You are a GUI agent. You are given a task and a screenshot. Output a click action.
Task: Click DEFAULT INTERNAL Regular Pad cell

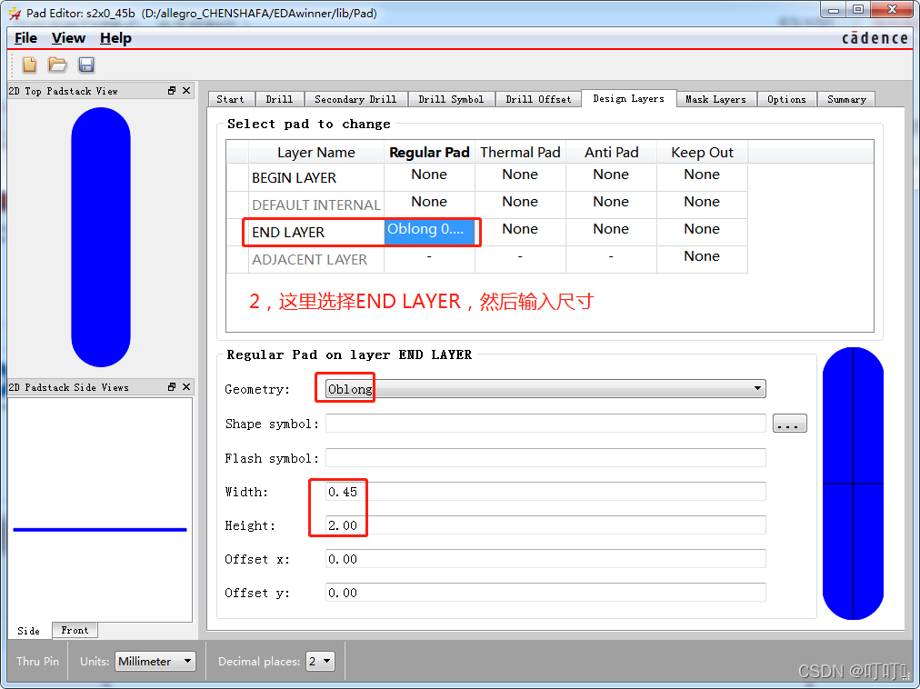click(x=429, y=205)
